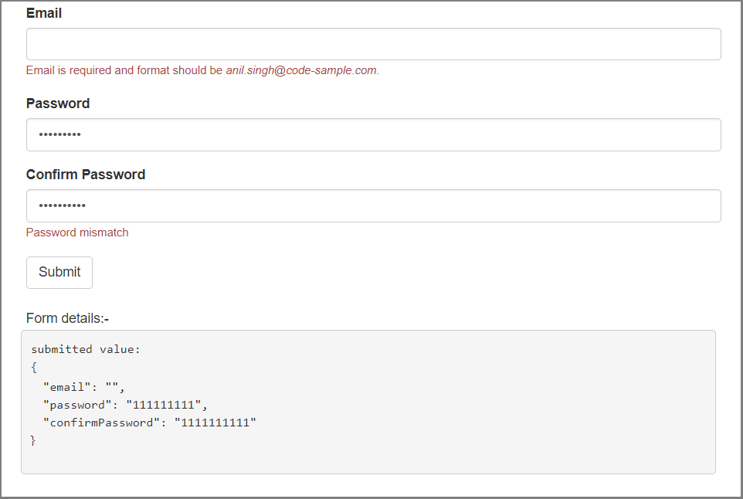Click the submitted value: line
Screen dimensions: 743x499
86,349
